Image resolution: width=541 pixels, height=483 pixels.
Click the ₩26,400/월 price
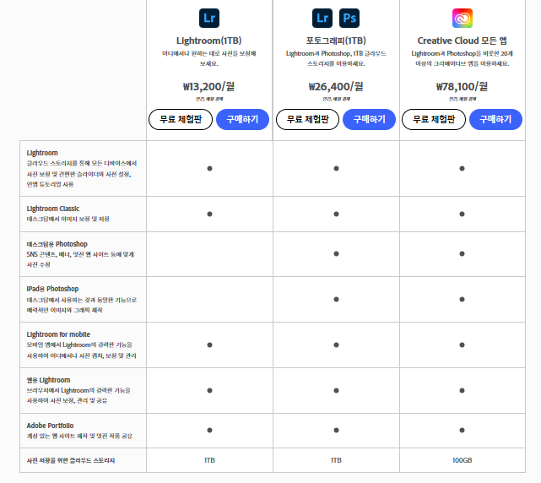tap(336, 86)
